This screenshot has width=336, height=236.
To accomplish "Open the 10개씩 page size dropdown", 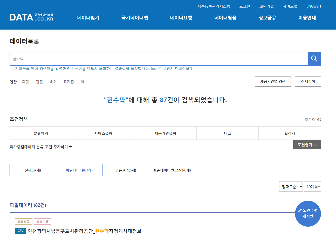I will [312, 186].
